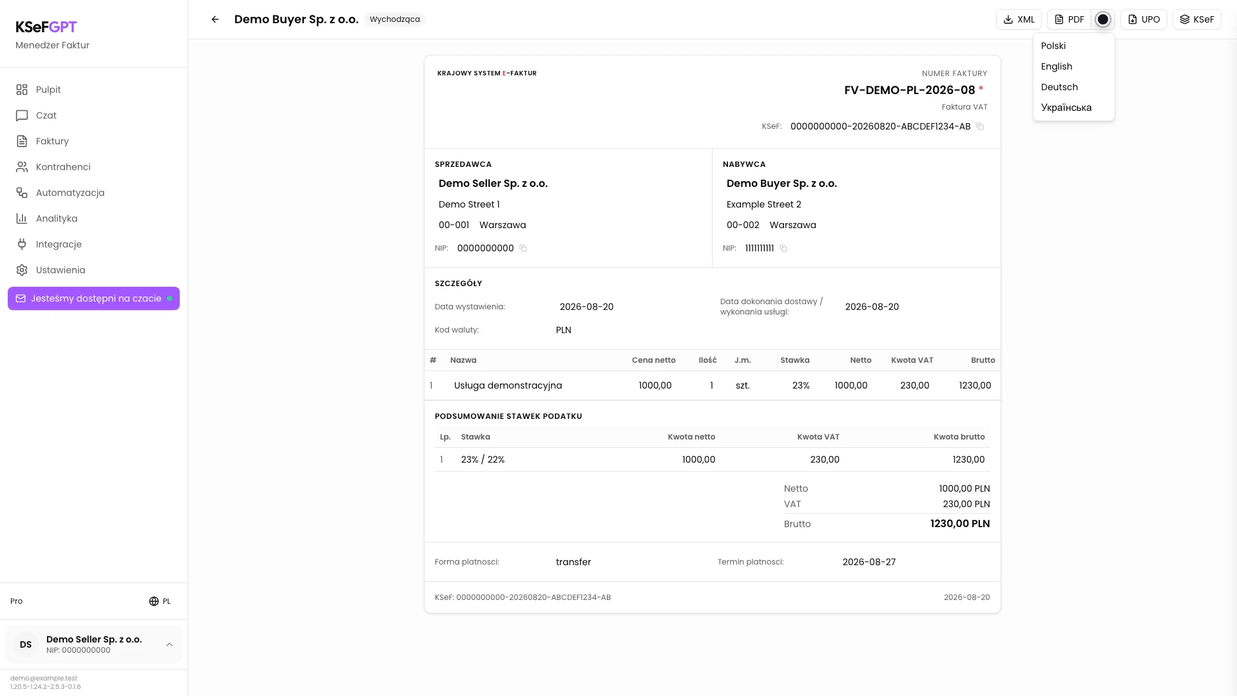Copy the seller NIP 0000000000
Viewport: 1237px width, 696px height.
523,248
